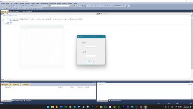
Task: Close the Form1.vb editor tab
Action: pyautogui.click(x=7, y=11)
